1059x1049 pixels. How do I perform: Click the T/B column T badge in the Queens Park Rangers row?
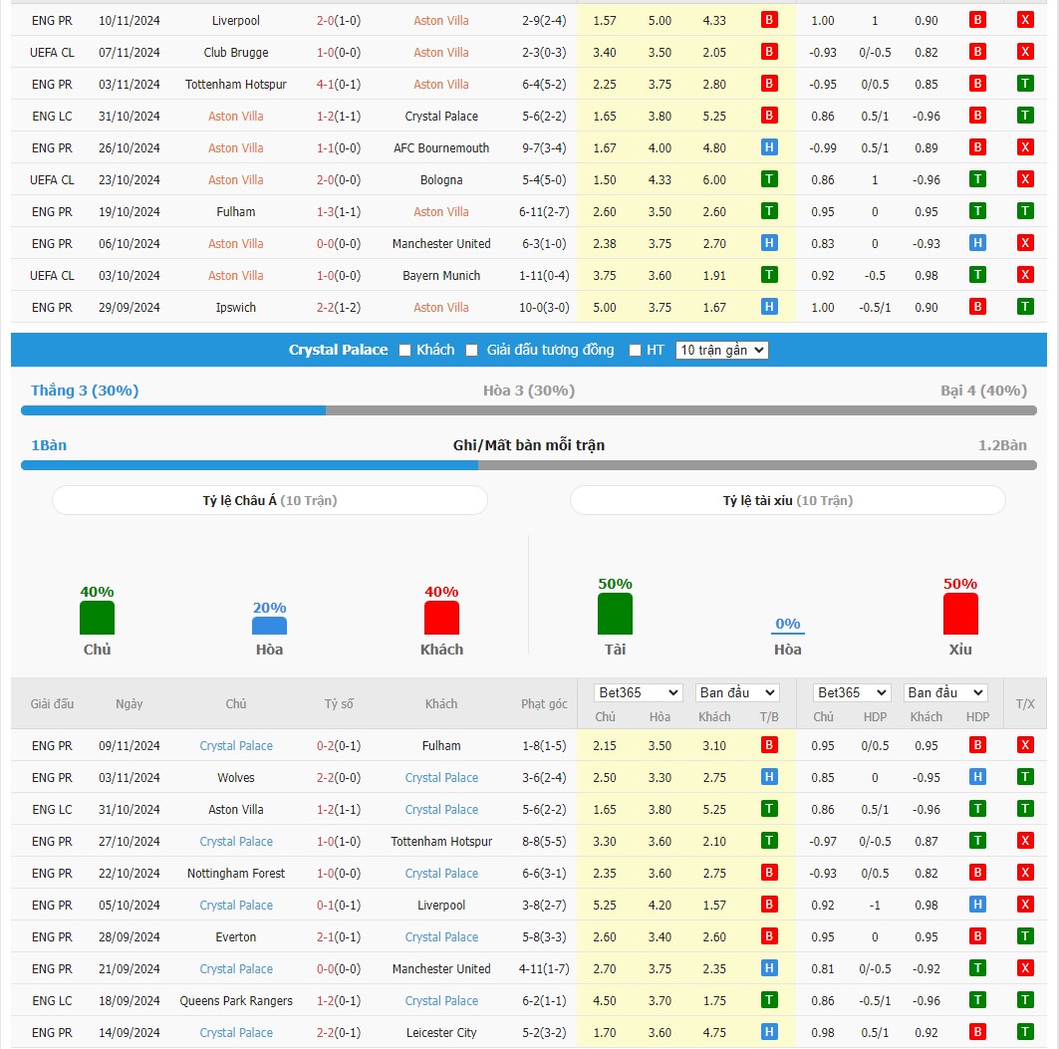768,1000
